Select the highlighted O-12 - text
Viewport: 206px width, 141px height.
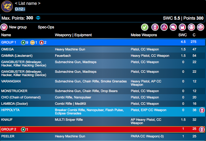(20, 9)
